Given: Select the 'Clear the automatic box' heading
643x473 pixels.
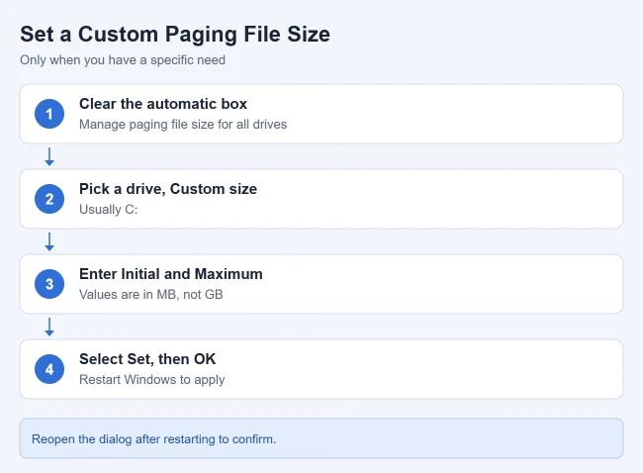Looking at the screenshot, I should tap(163, 104).
